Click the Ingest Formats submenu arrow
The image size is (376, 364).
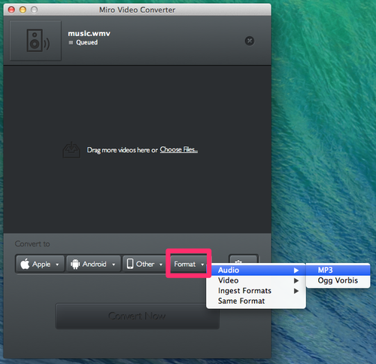(296, 291)
